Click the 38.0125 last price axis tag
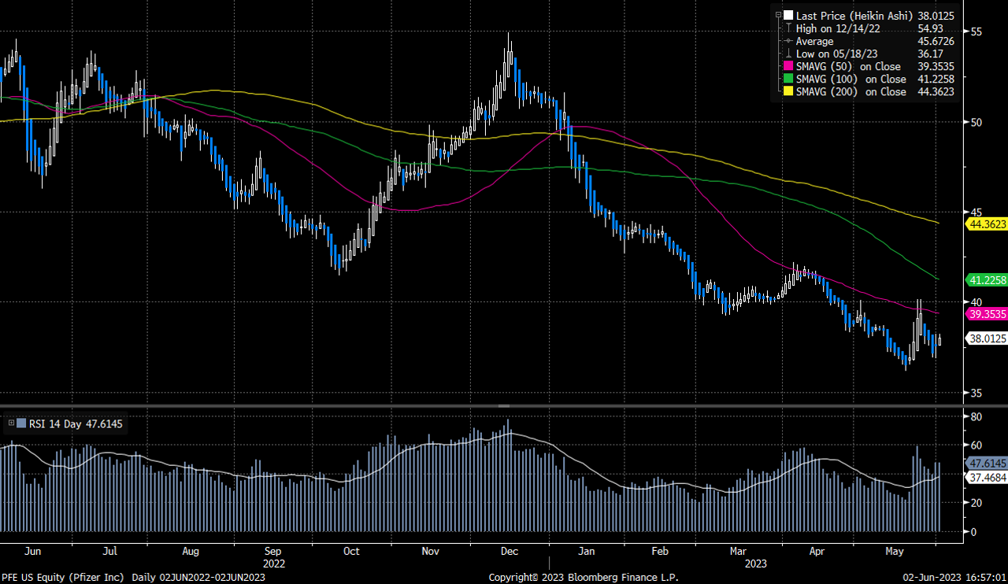The image size is (1008, 584). [985, 338]
